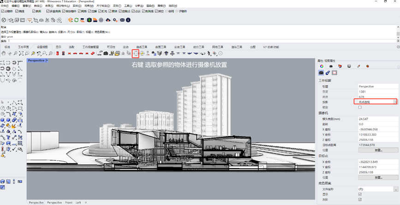The width and height of the screenshot is (400, 205).
Task: Click the cloud upload icon
Action: pos(108,20)
